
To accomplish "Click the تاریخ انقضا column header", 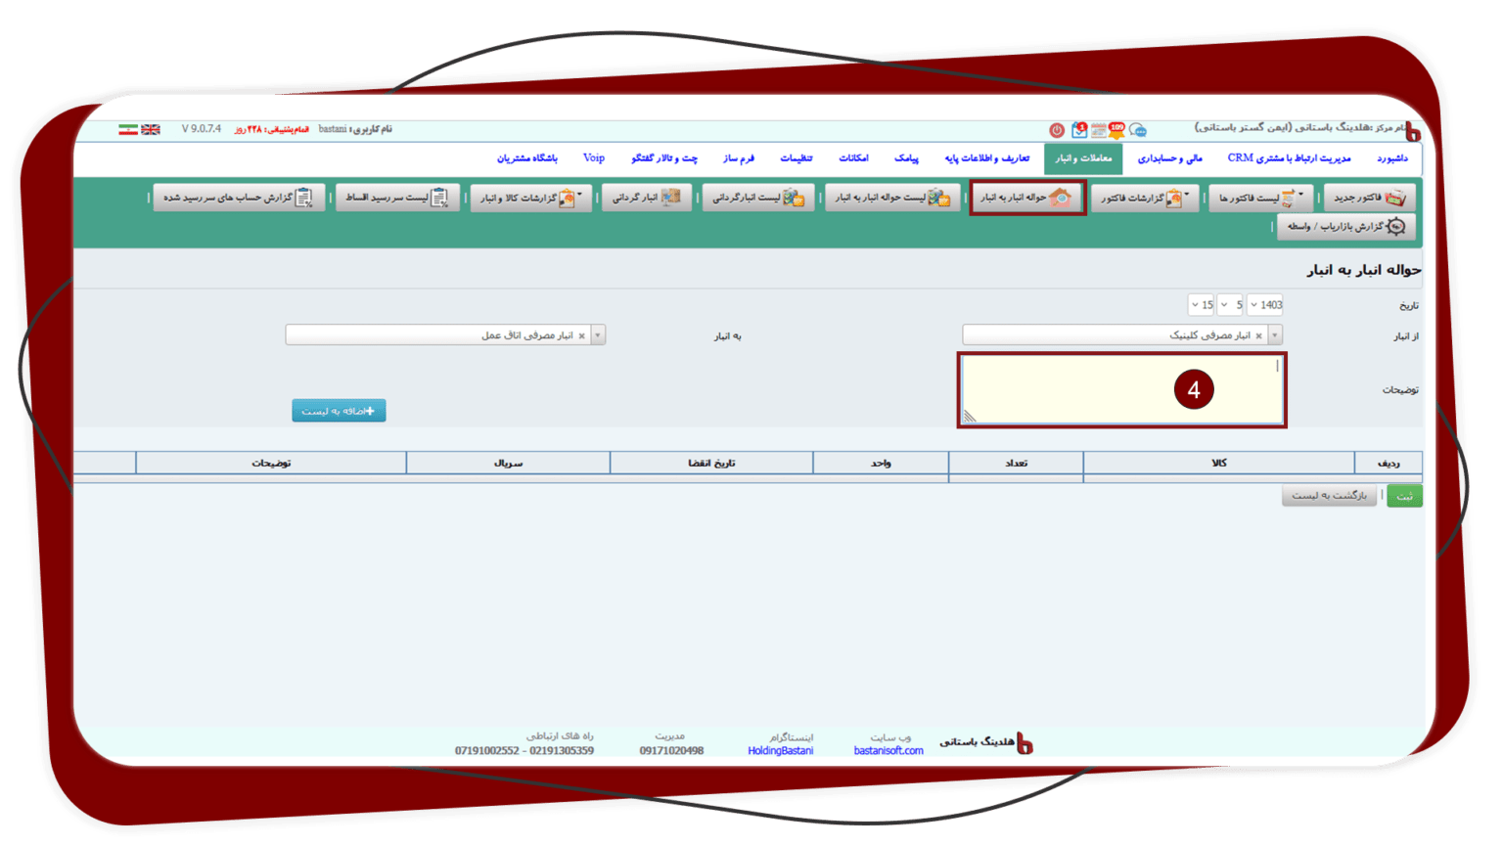I will pyautogui.click(x=711, y=464).
